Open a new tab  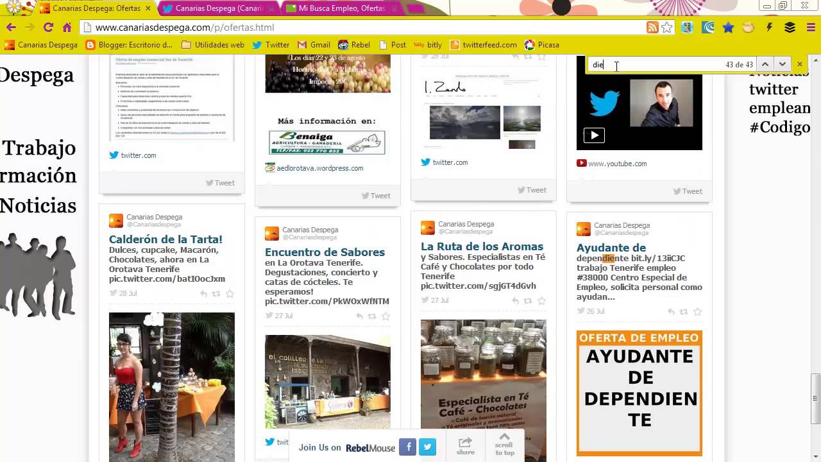pyautogui.click(x=416, y=9)
